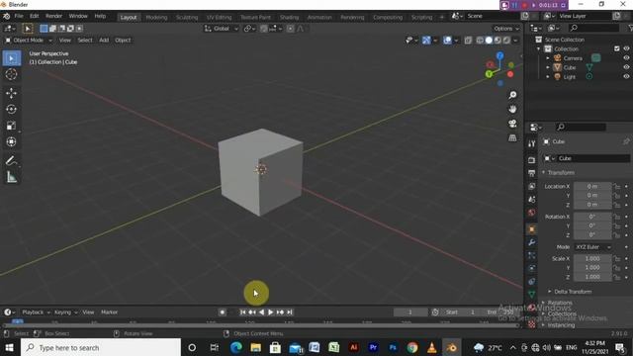The image size is (633, 356).
Task: Click the current frame number field
Action: click(410, 312)
